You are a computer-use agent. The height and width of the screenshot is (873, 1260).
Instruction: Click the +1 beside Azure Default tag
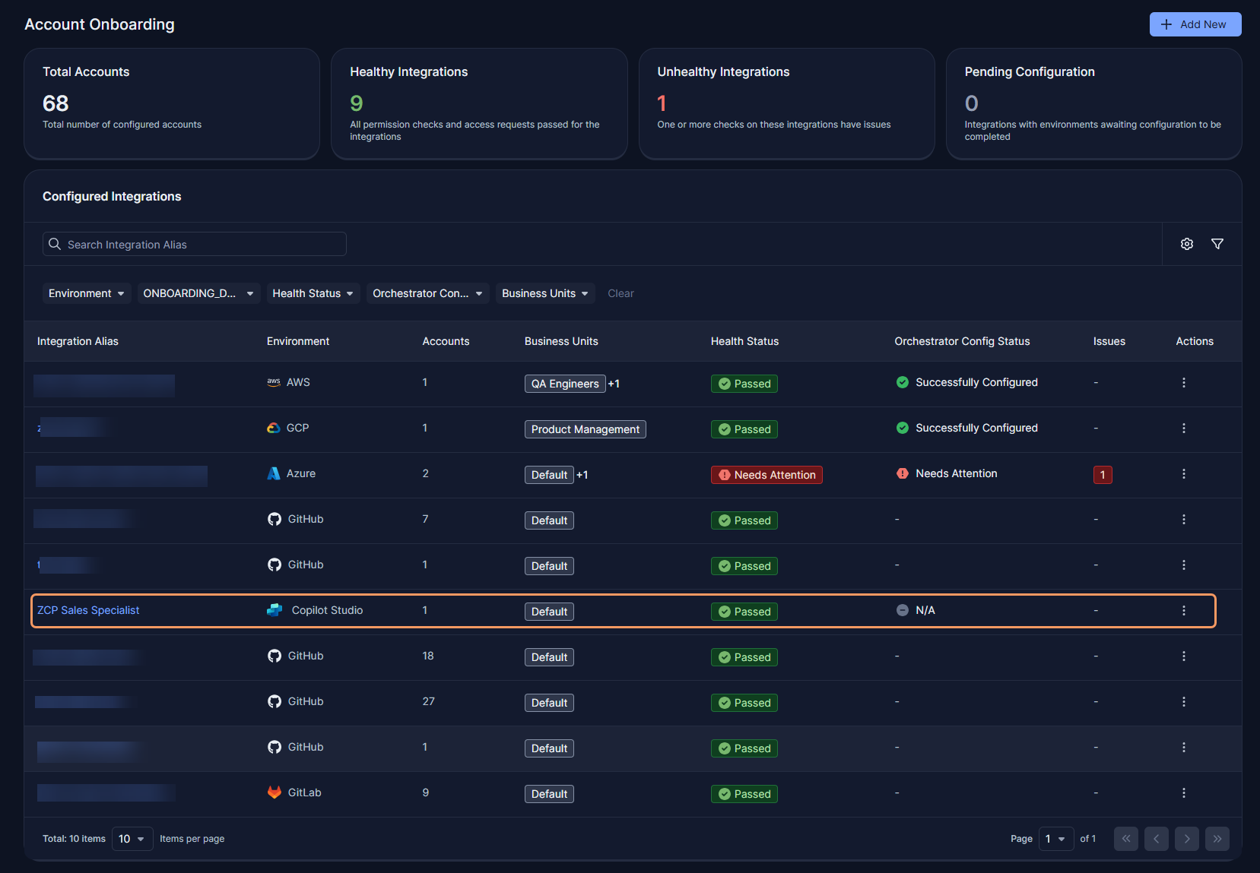pos(582,475)
